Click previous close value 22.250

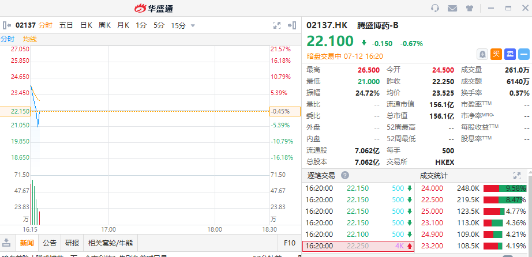pyautogui.click(x=443, y=81)
